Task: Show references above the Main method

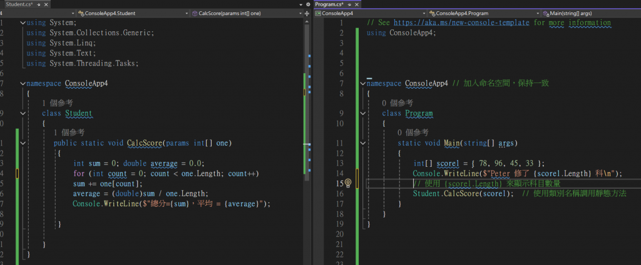Action: pos(413,132)
